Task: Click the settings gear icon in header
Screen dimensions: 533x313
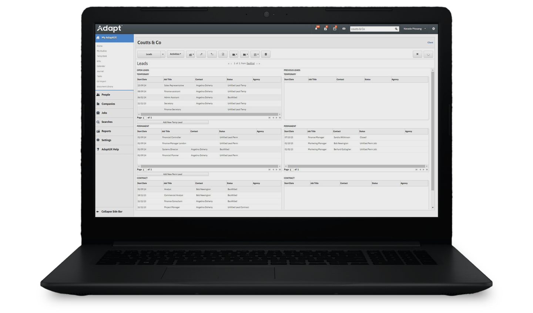Action: coord(433,28)
